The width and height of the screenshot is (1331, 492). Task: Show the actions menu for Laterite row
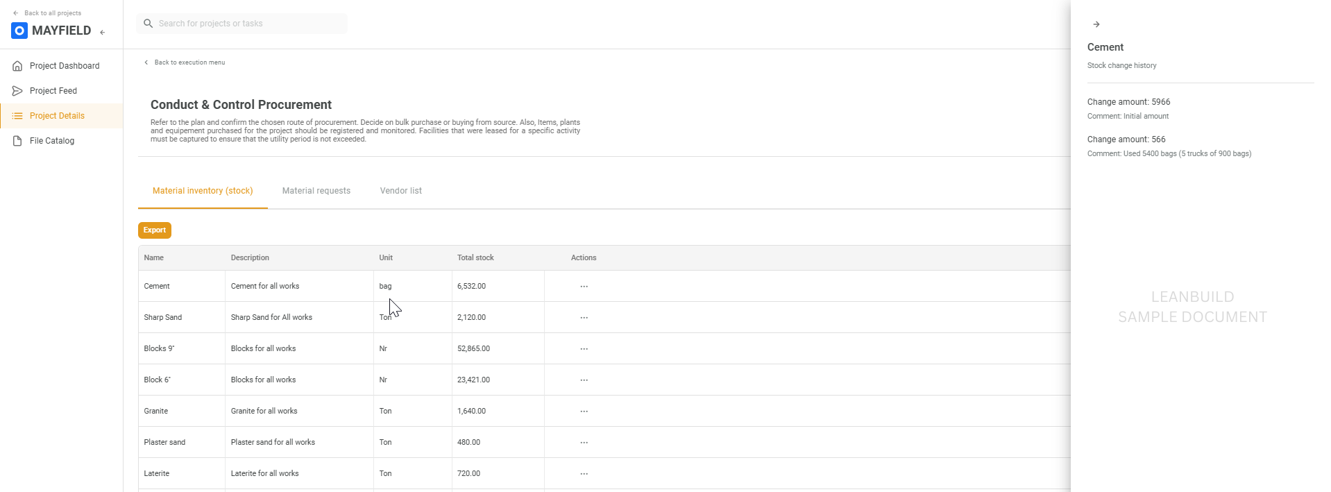584,474
